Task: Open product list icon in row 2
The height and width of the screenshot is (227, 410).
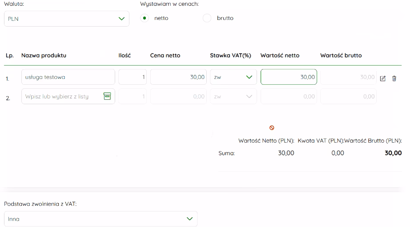Action: click(x=107, y=96)
